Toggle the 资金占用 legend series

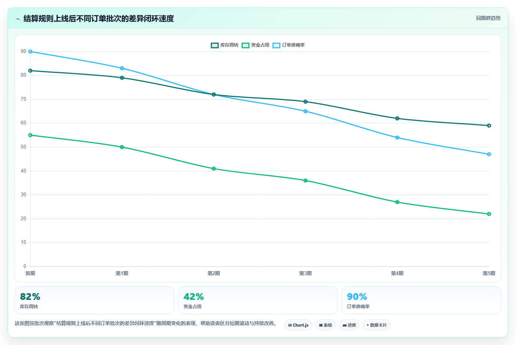click(x=255, y=45)
